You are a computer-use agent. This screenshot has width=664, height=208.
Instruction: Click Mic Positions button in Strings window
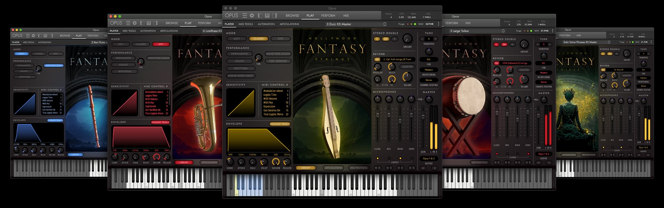(359, 168)
